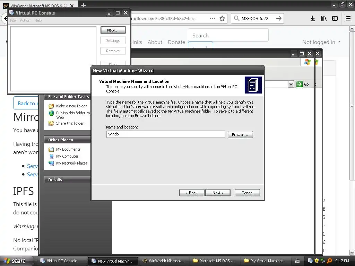Submit MS-DOS 6.22 search with arrow
Image resolution: width=355 pixels, height=266 pixels.
pos(279,18)
